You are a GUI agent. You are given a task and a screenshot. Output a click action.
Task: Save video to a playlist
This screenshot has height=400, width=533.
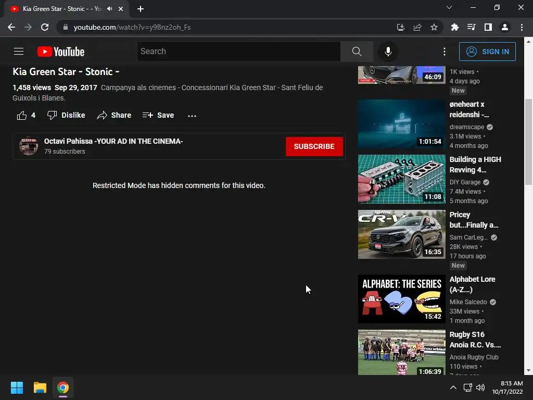[x=158, y=115]
